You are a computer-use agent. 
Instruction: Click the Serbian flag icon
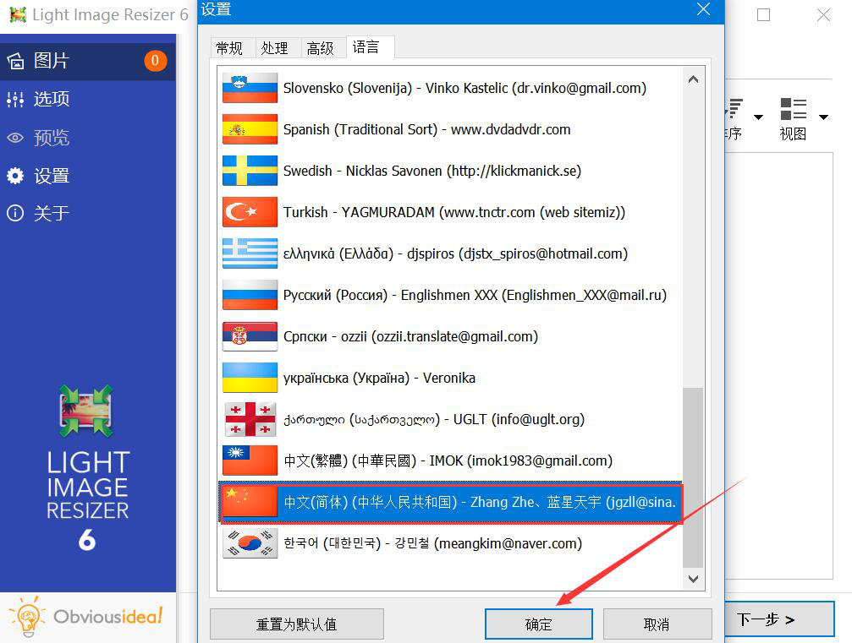pyautogui.click(x=250, y=336)
